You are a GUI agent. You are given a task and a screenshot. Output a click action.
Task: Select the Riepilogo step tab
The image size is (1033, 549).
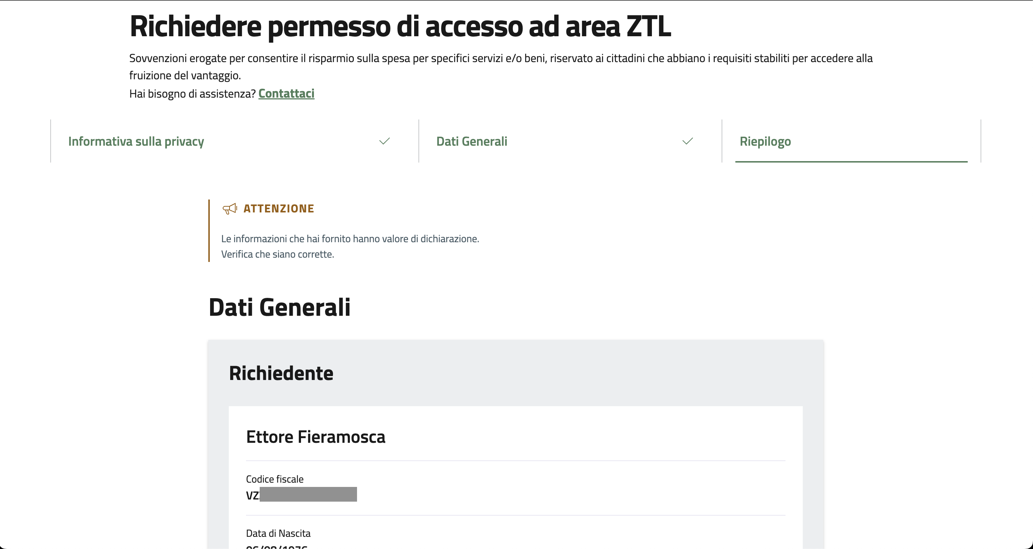click(765, 141)
